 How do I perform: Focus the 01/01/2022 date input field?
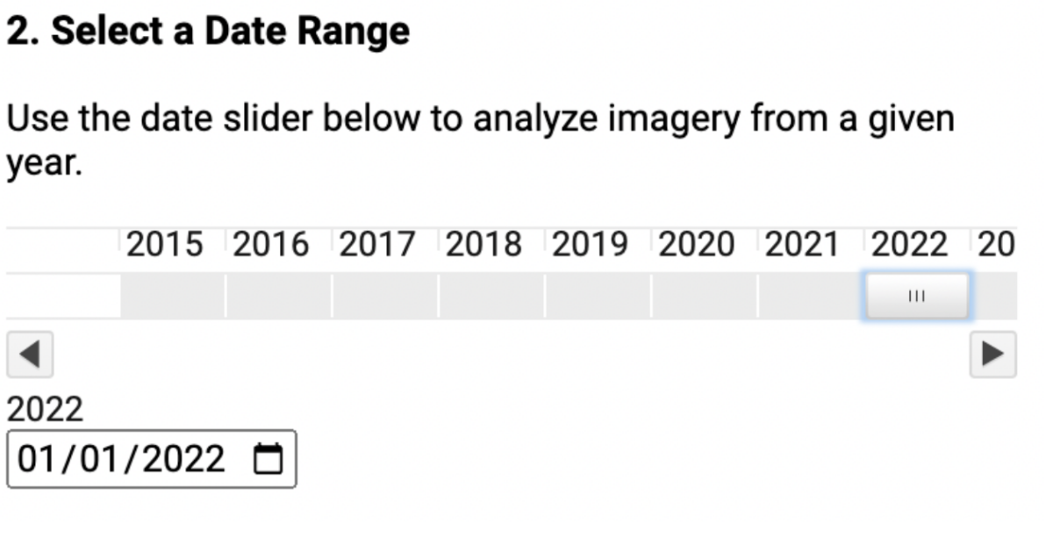click(x=152, y=458)
